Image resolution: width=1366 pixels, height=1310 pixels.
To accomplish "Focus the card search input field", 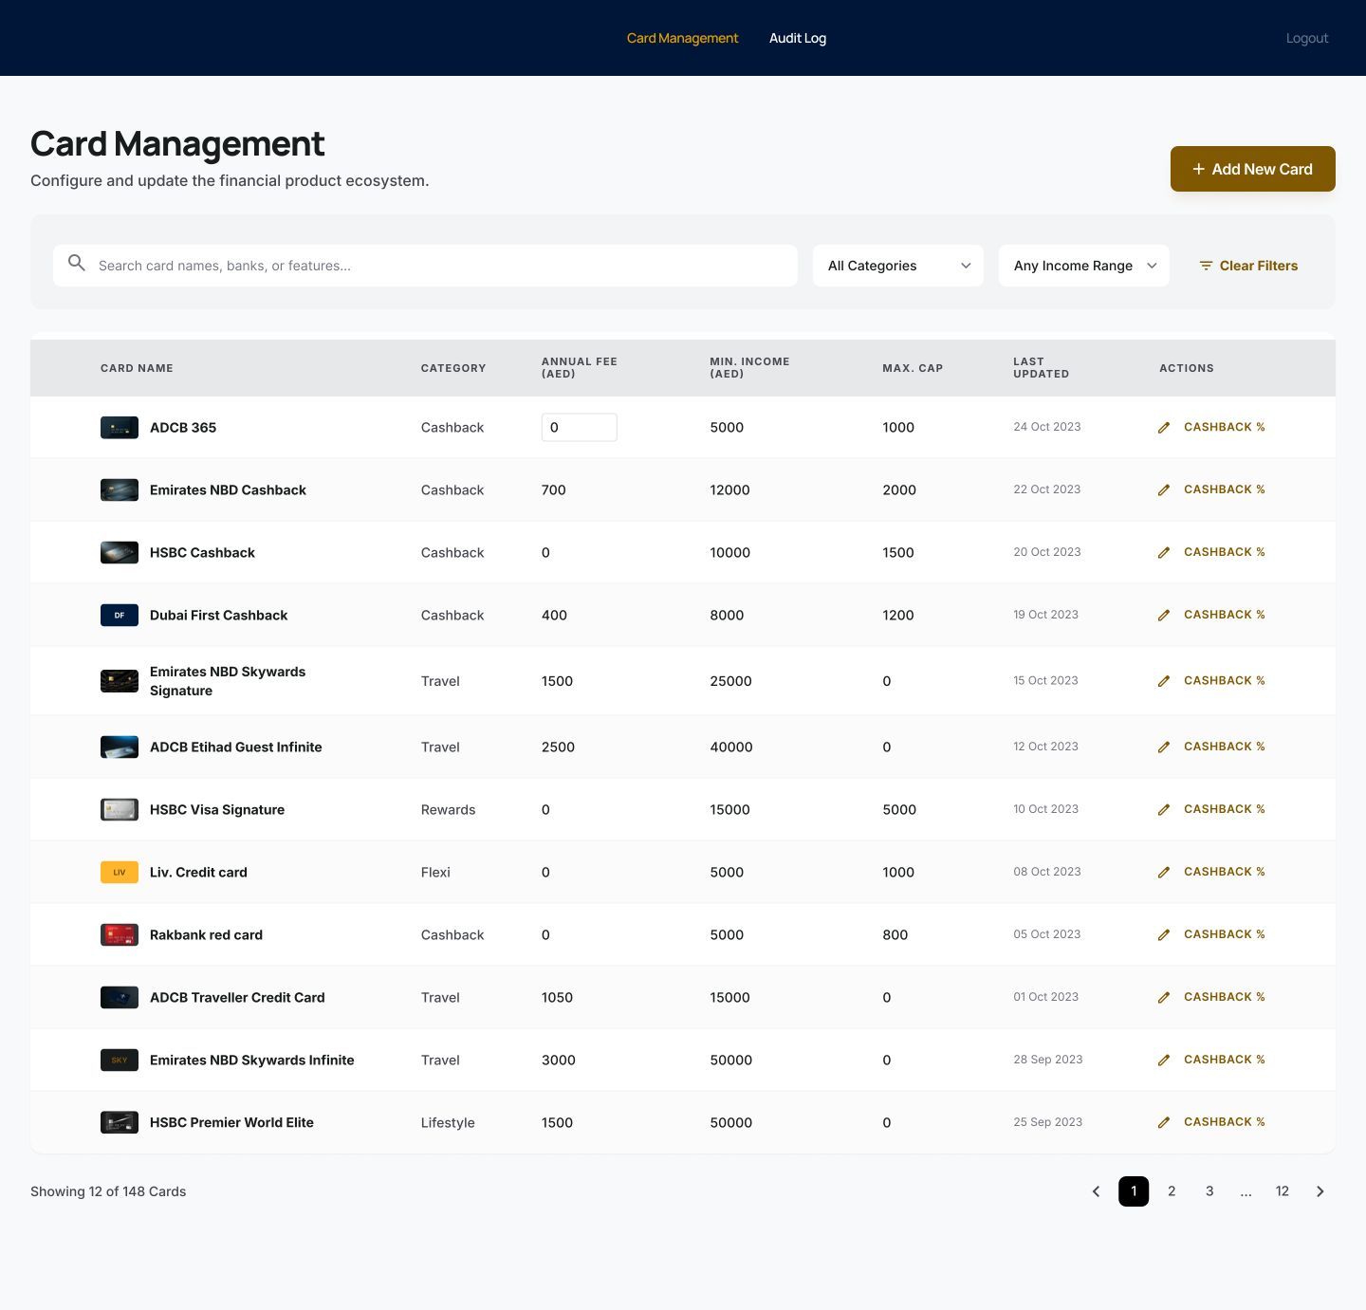I will [425, 266].
